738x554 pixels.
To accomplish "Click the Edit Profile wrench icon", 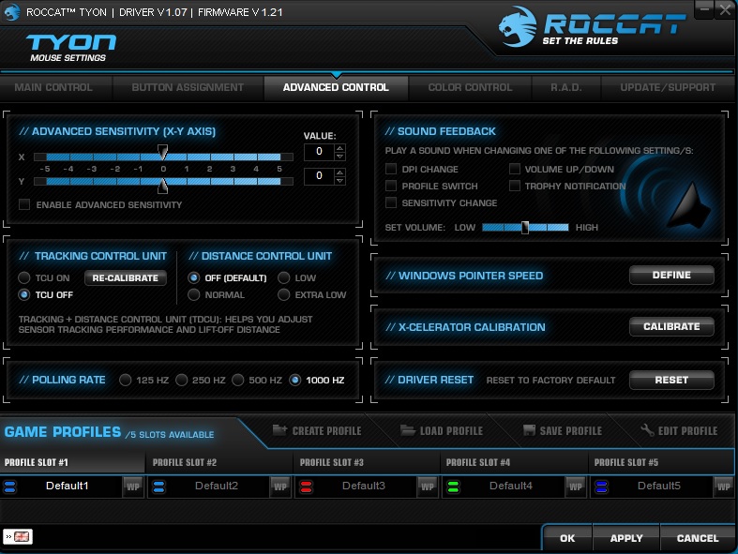I will 647,430.
